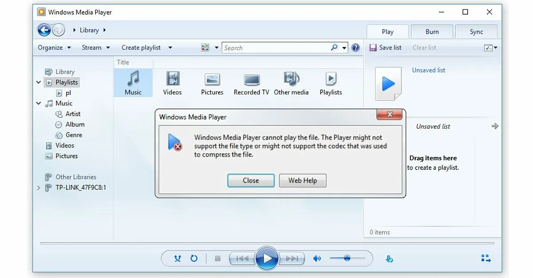
Task: Switch to the Sync tab
Action: pos(476,31)
